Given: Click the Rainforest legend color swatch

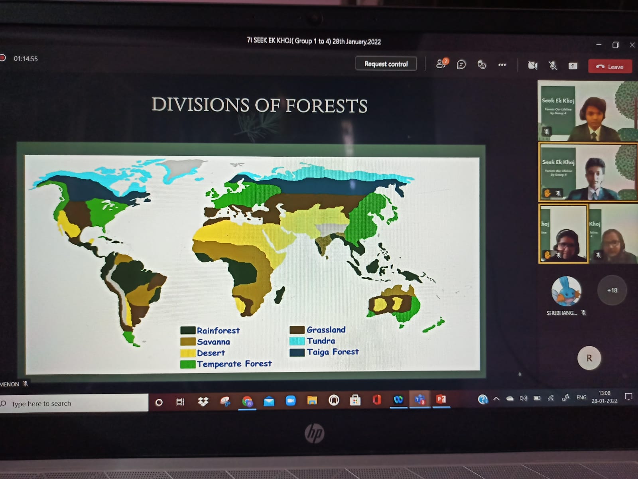Looking at the screenshot, I should pos(187,330).
